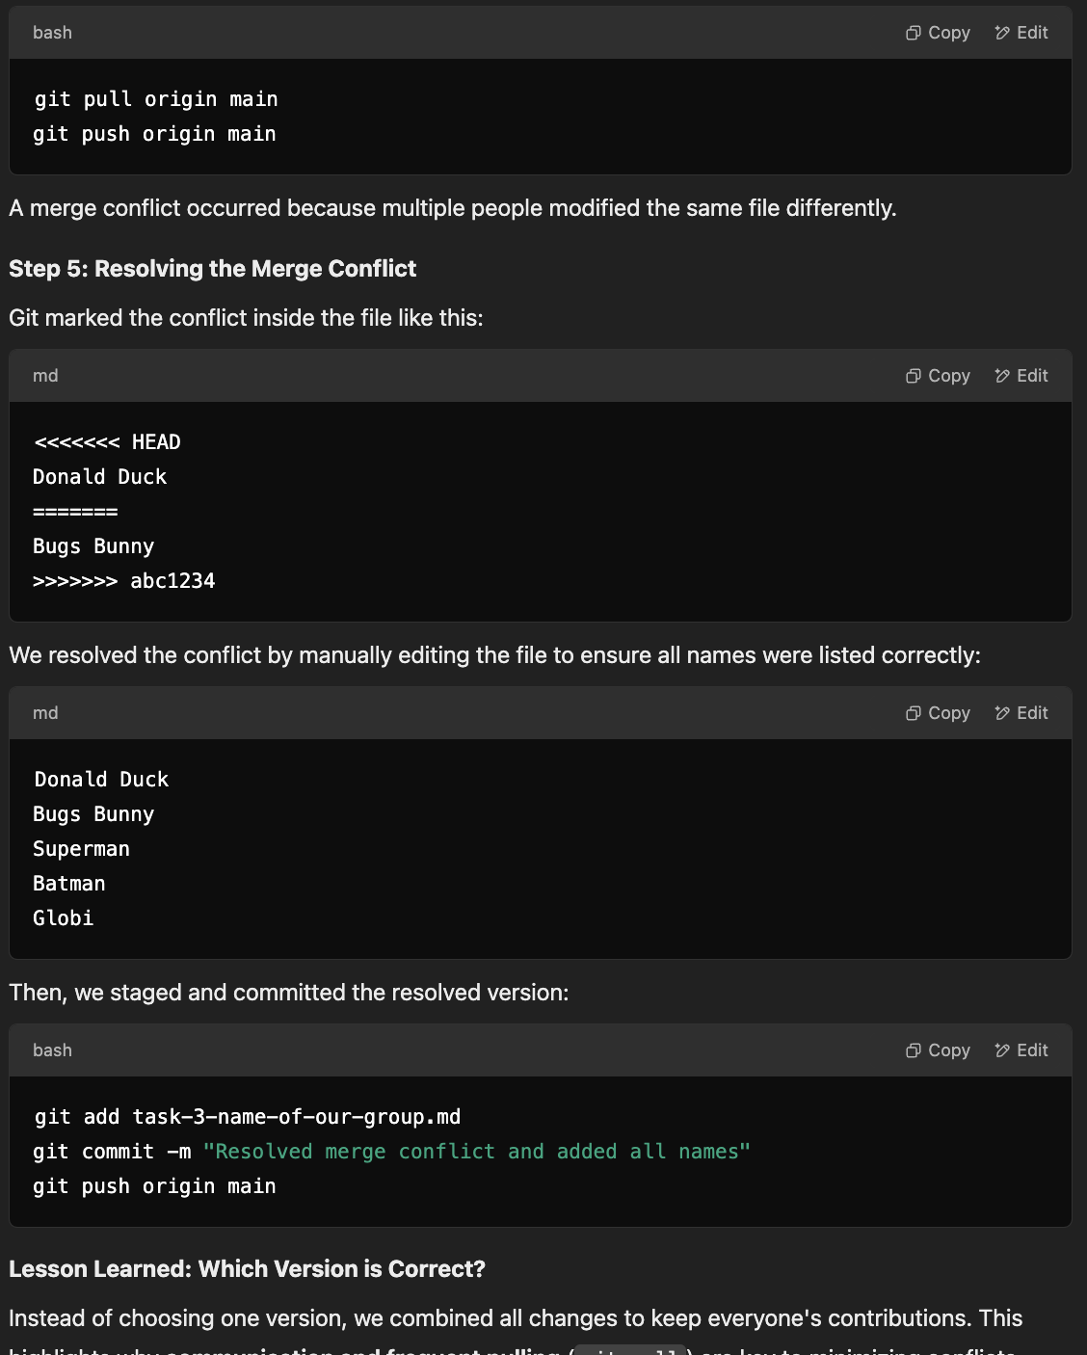Image resolution: width=1087 pixels, height=1355 pixels.
Task: Click the Step 5 Resolving Merge Conflict heading
Action: pyautogui.click(x=213, y=269)
